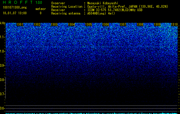
Task: Click the meteor count value 0
Action: 41,13
